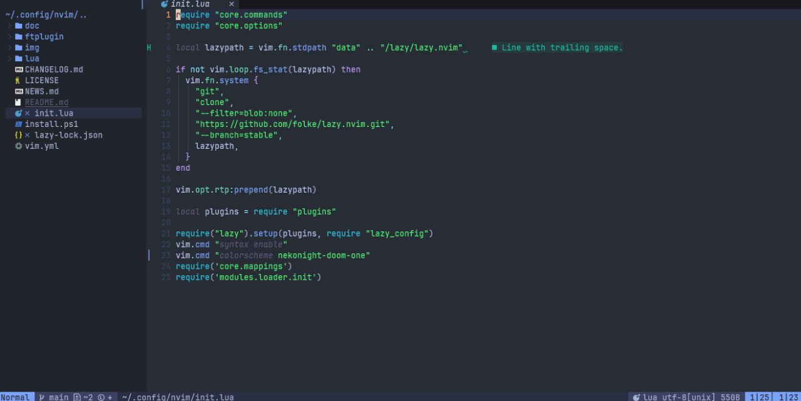Open README.md in the file tree

click(47, 103)
